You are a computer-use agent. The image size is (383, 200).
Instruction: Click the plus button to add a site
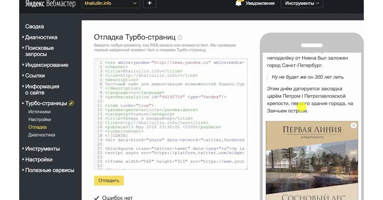150,4
